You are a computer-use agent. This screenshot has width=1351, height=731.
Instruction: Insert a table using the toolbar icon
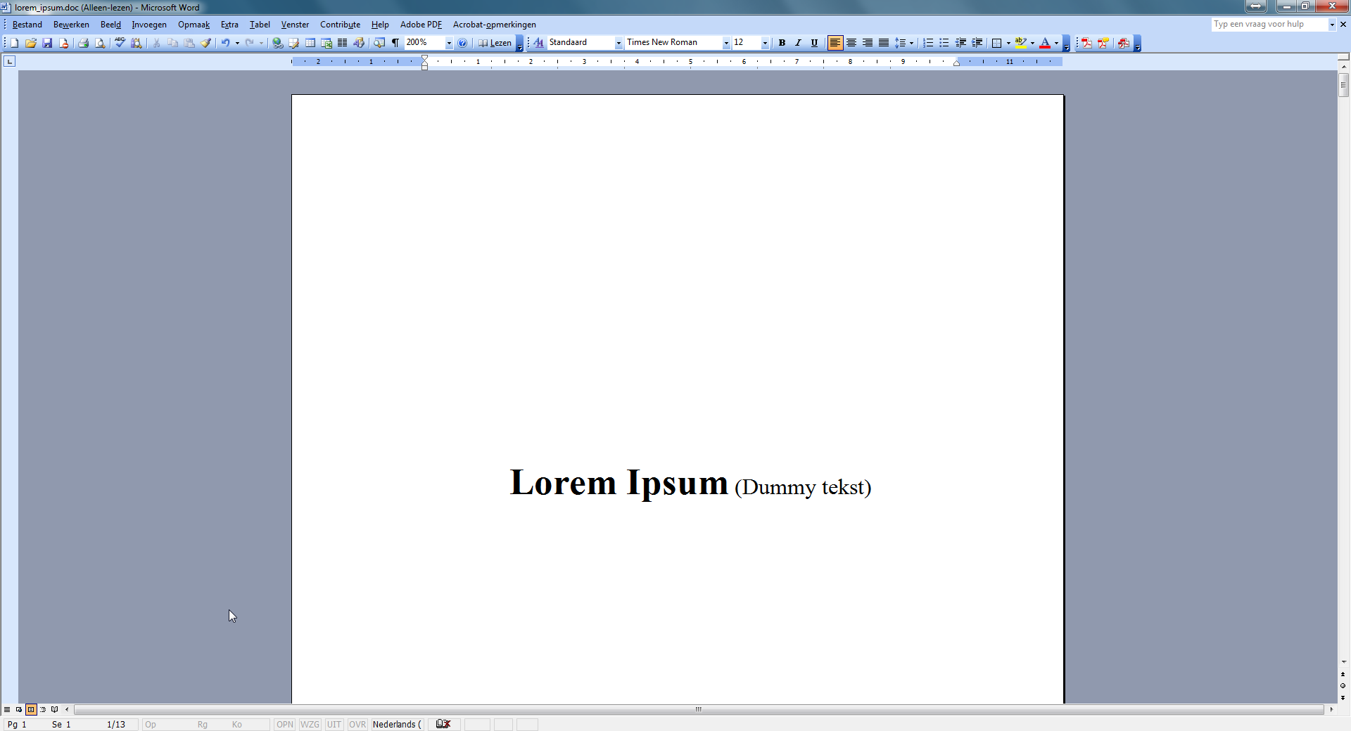coord(310,43)
